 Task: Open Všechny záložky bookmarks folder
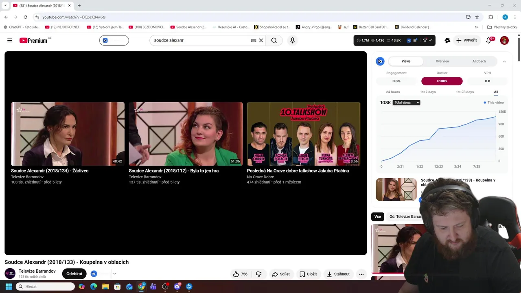pos(502,27)
